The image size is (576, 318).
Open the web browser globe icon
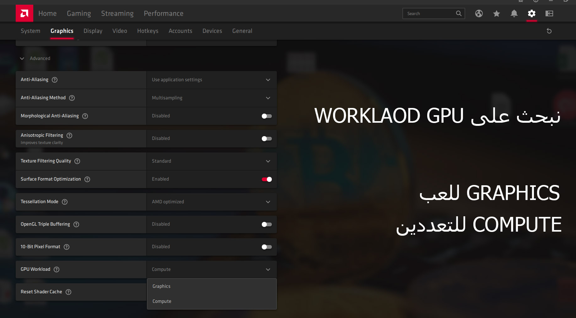pyautogui.click(x=479, y=13)
